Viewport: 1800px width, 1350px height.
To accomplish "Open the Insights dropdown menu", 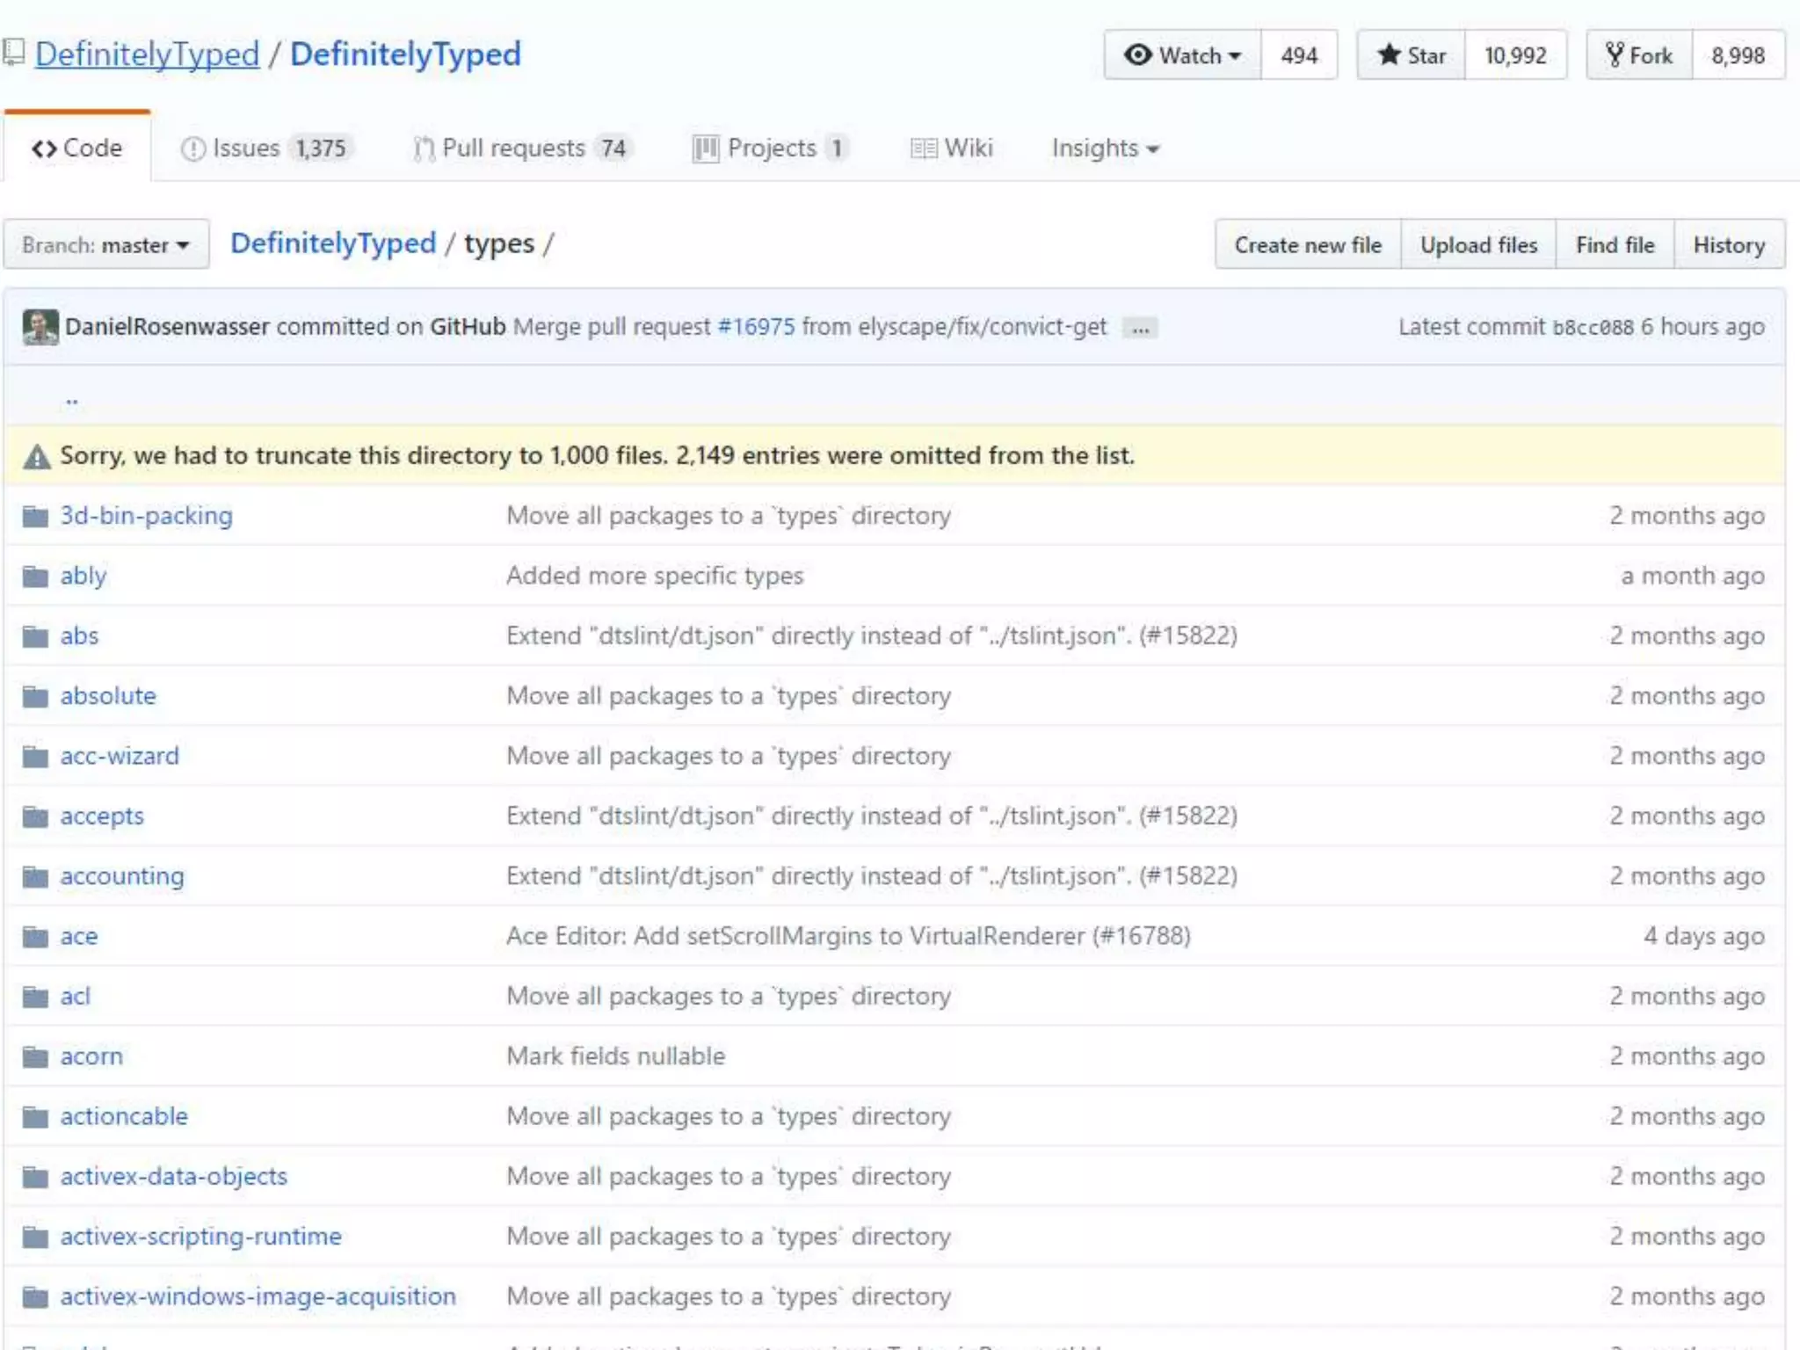I will click(x=1106, y=148).
